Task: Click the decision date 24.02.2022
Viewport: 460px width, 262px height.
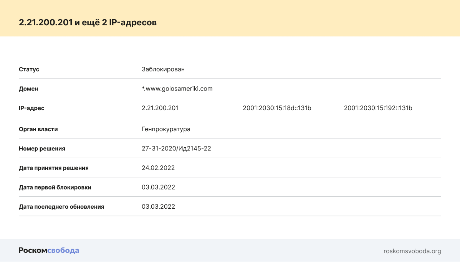Action: (158, 168)
